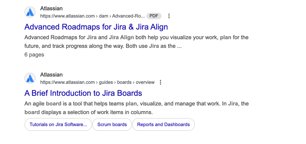Click the Atlassian site name above the Advanced Roadmaps result
Image resolution: width=306 pixels, height=144 pixels.
coord(51,8)
